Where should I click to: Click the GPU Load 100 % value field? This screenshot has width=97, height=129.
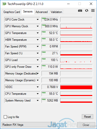click(50, 60)
